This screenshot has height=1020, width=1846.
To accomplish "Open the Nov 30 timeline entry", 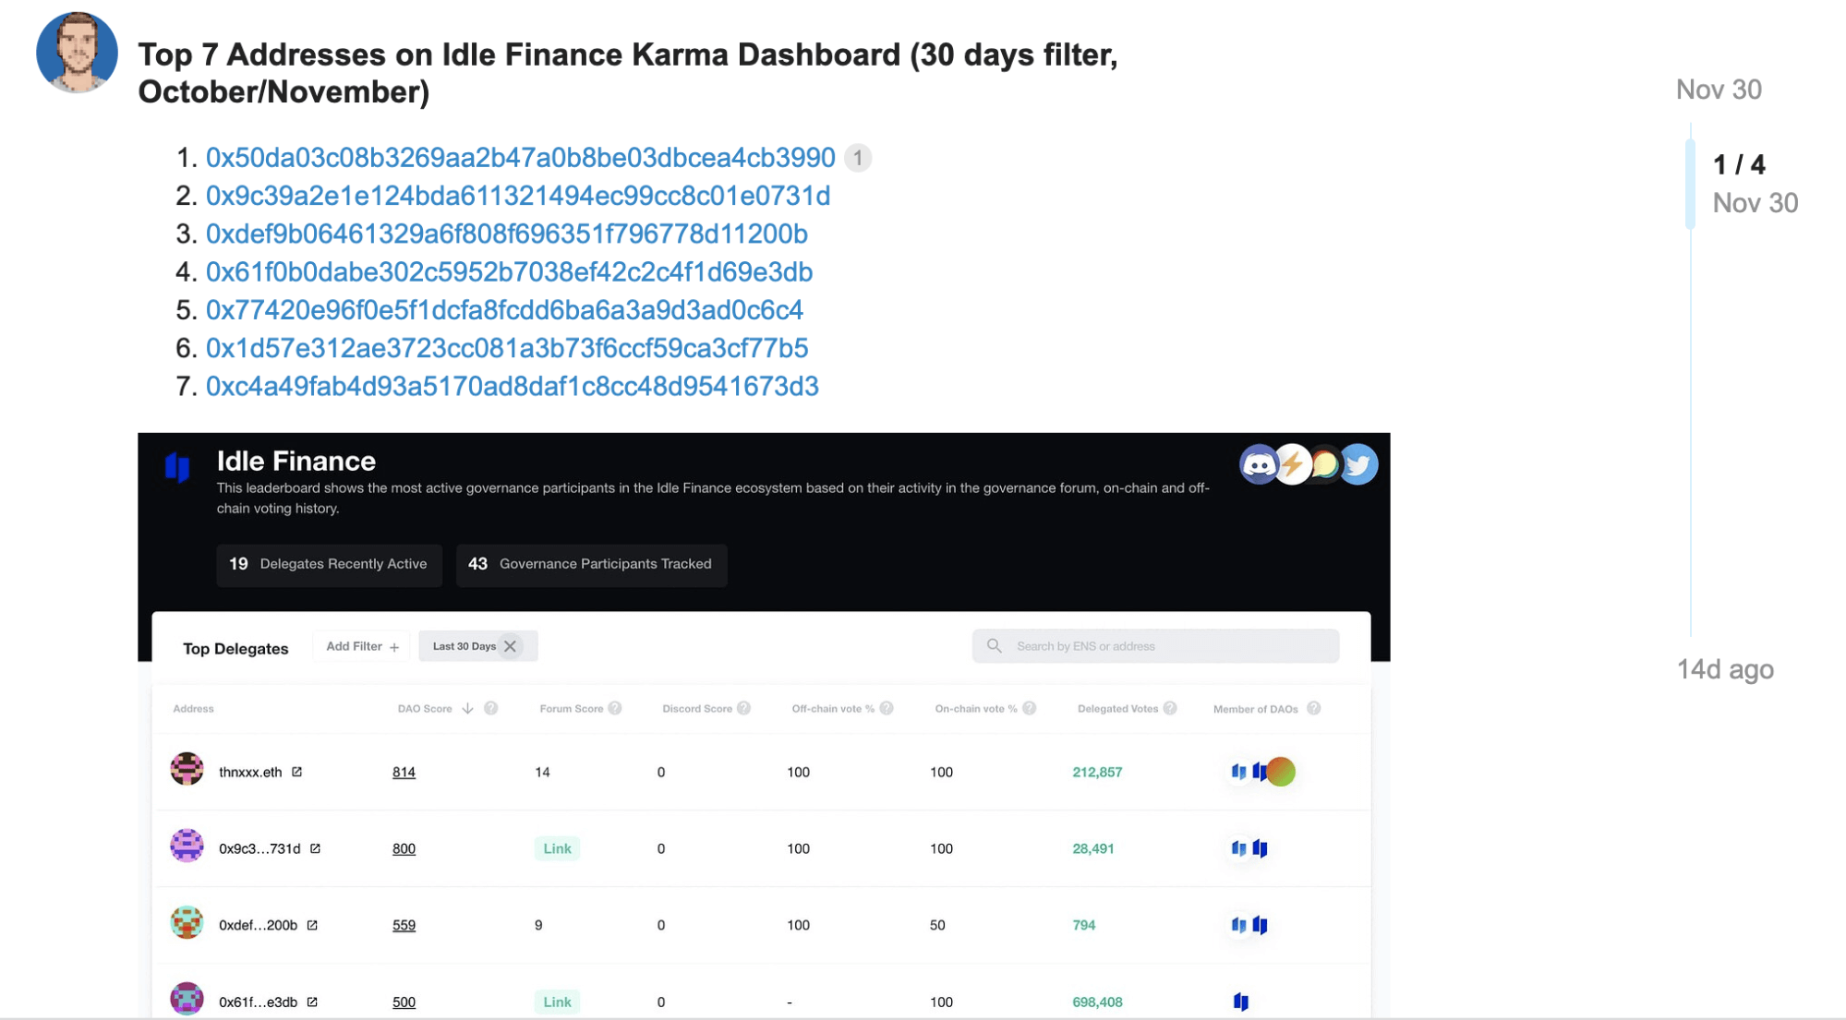I will click(x=1718, y=89).
